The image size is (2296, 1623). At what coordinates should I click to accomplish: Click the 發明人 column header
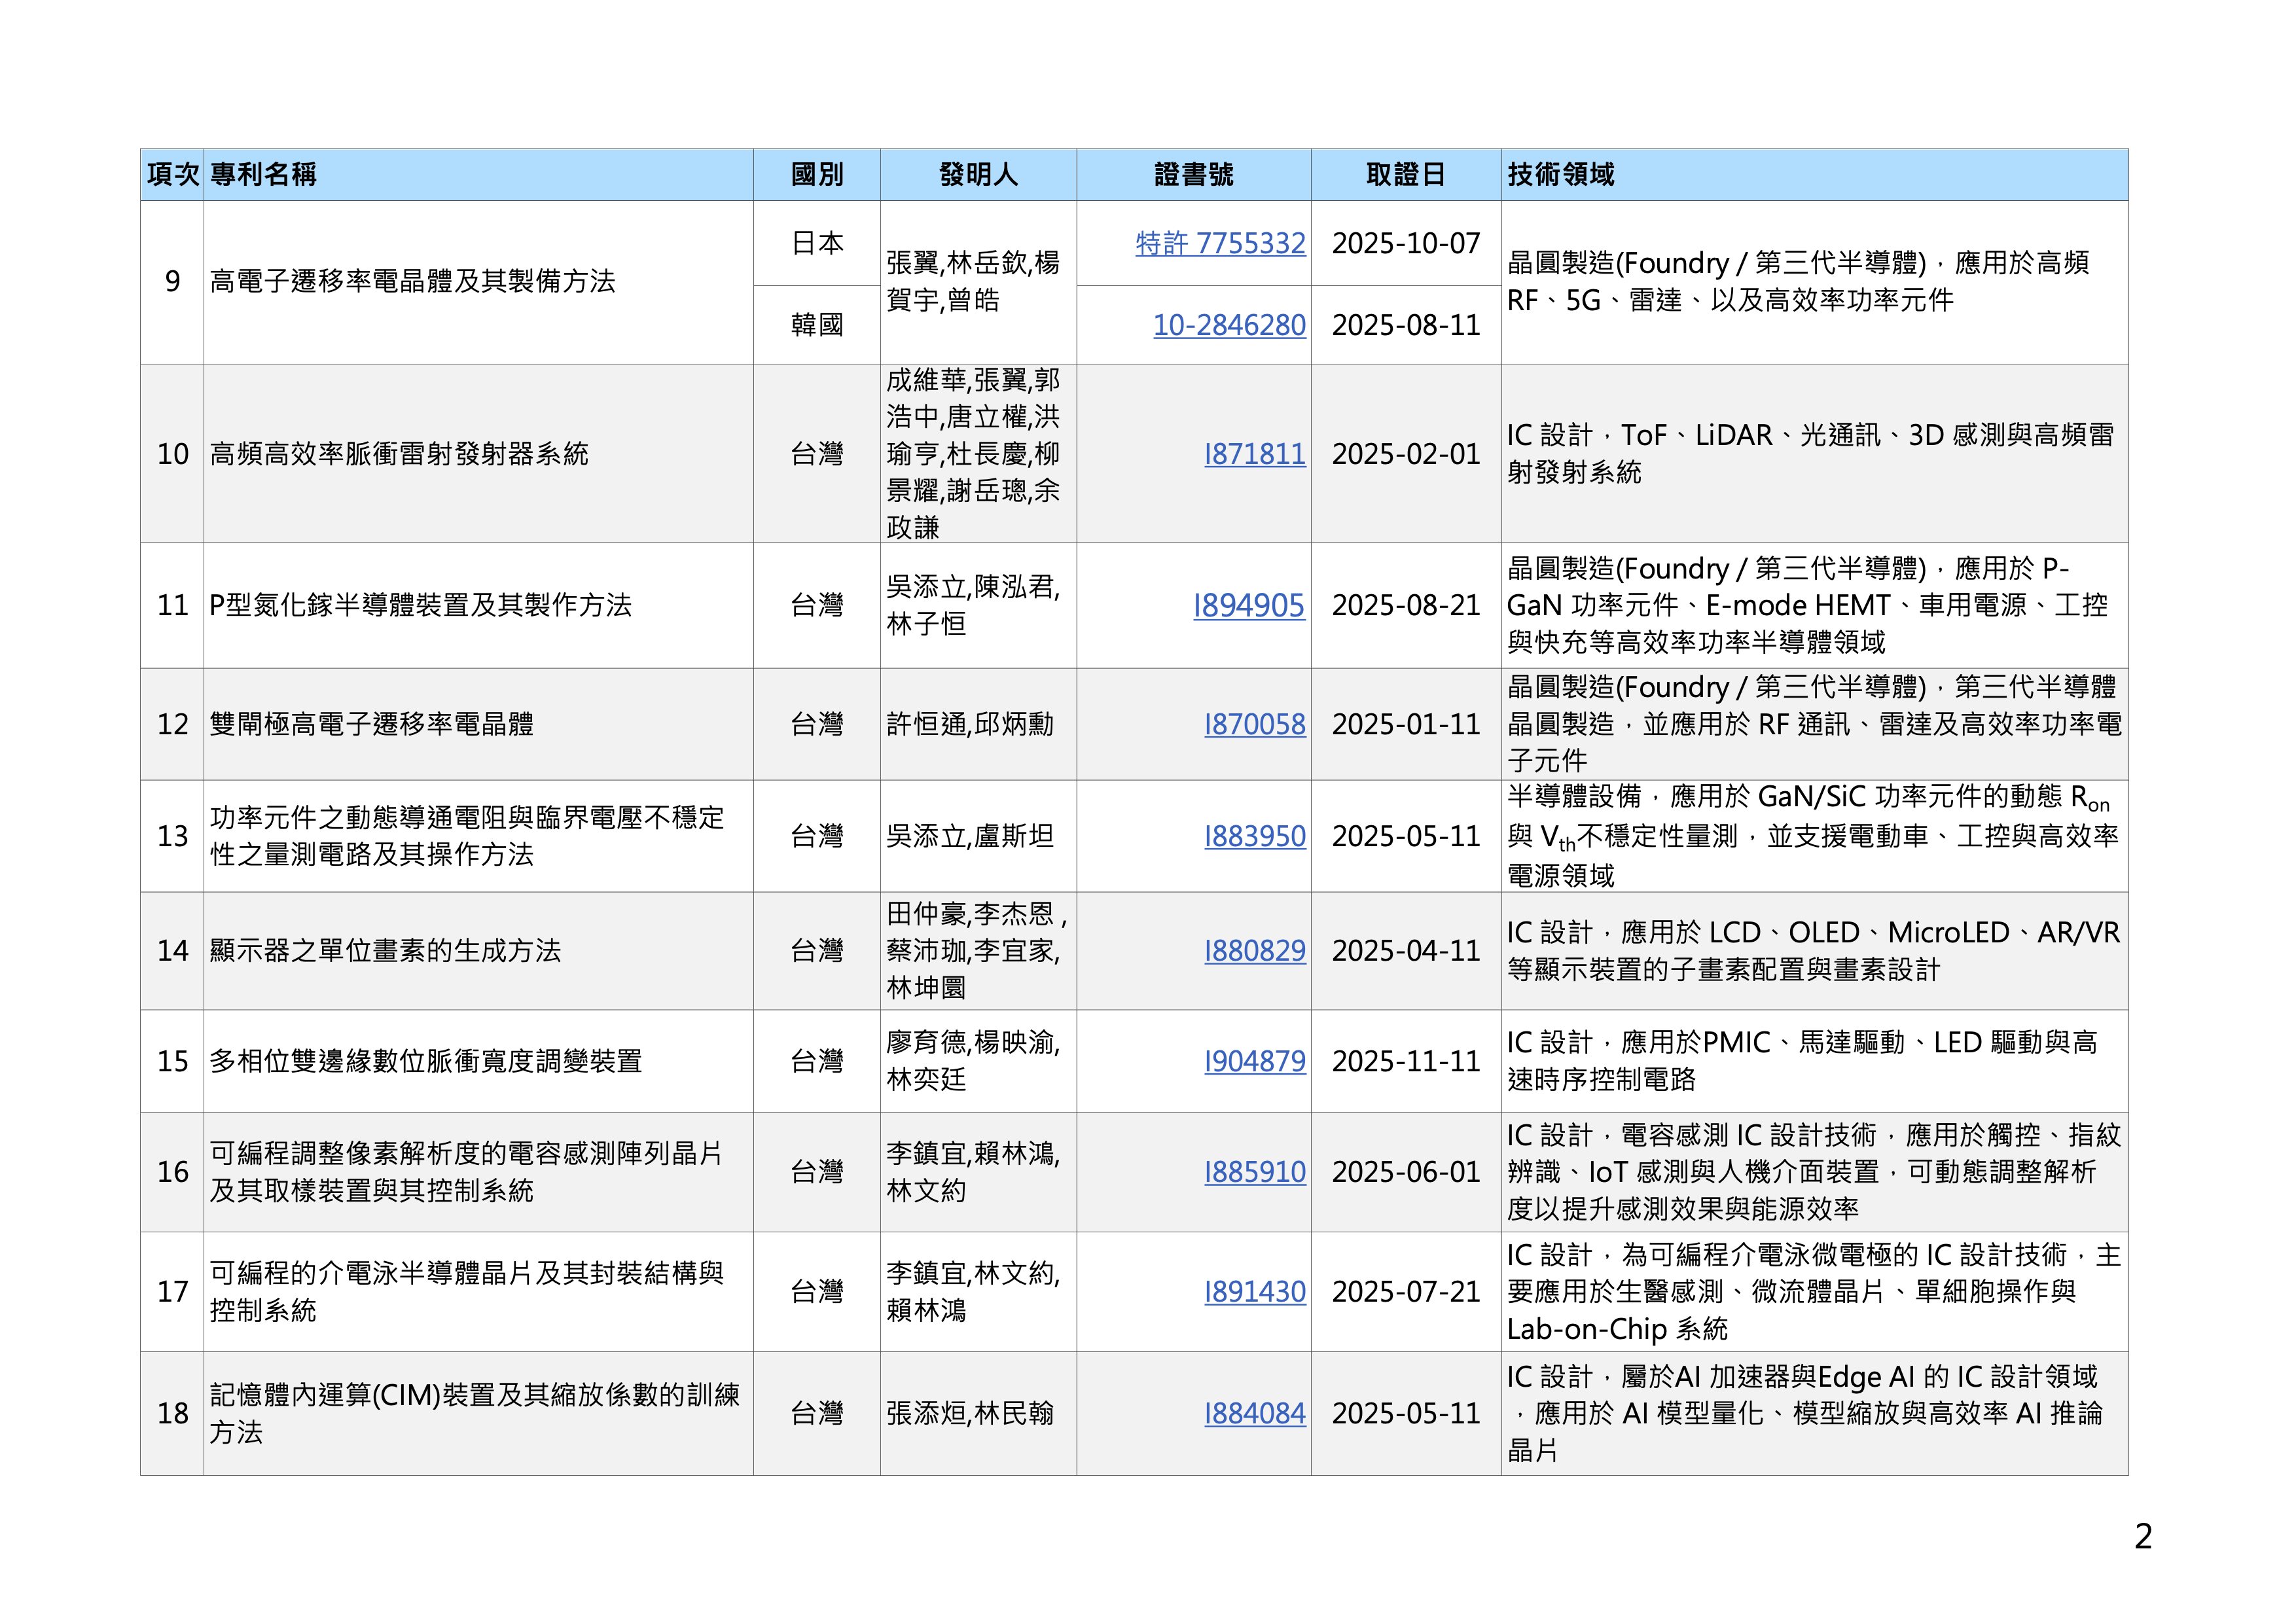pyautogui.click(x=977, y=175)
